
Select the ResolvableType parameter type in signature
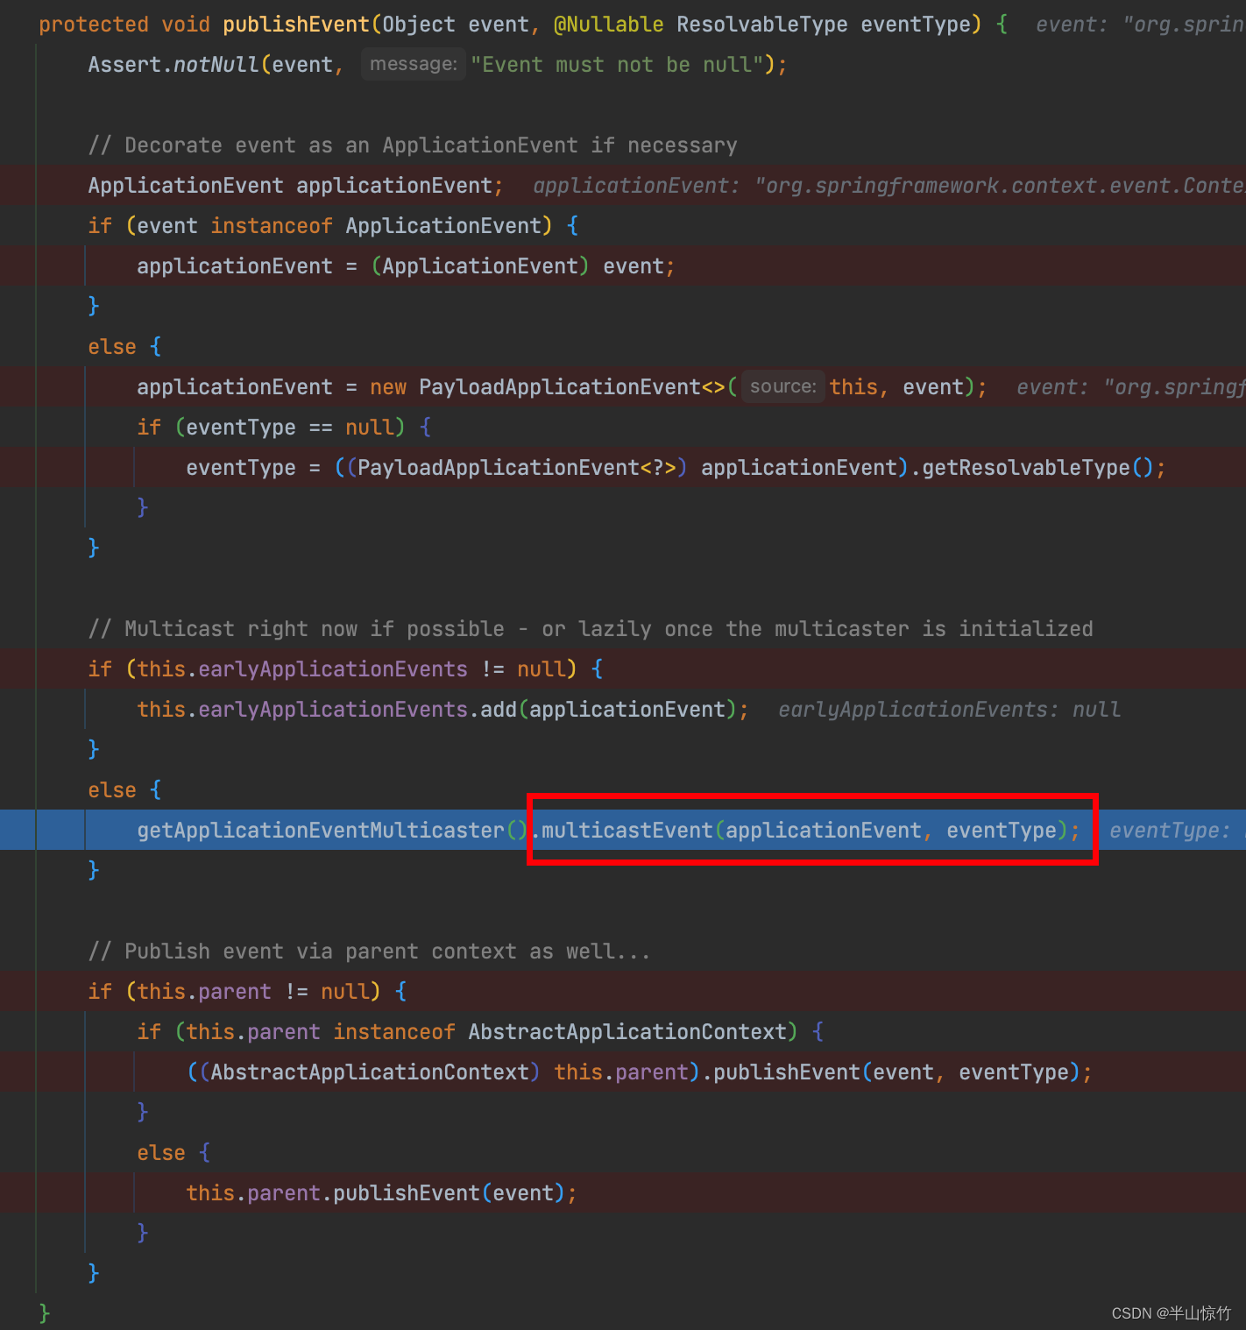tap(762, 25)
